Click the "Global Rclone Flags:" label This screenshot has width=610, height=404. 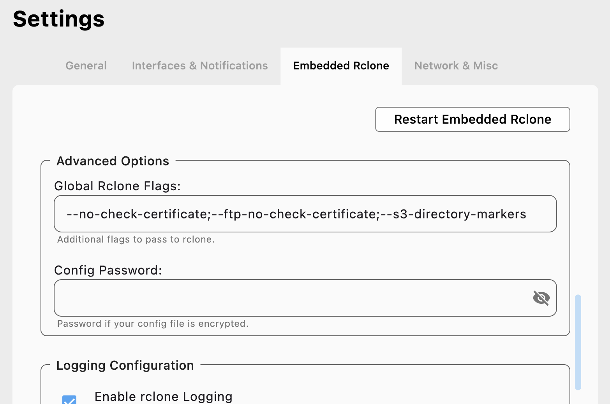pyautogui.click(x=117, y=186)
